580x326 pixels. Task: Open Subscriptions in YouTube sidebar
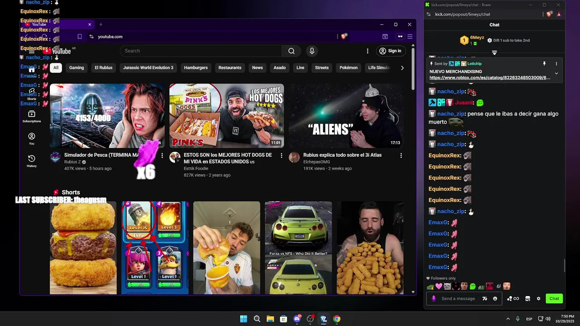(x=32, y=116)
